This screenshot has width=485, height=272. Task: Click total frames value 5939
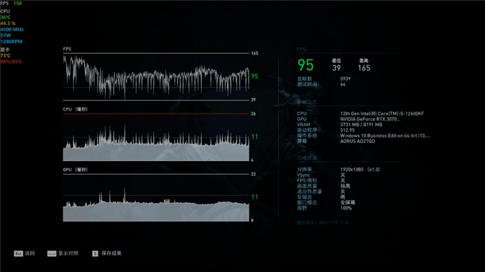[x=345, y=79]
